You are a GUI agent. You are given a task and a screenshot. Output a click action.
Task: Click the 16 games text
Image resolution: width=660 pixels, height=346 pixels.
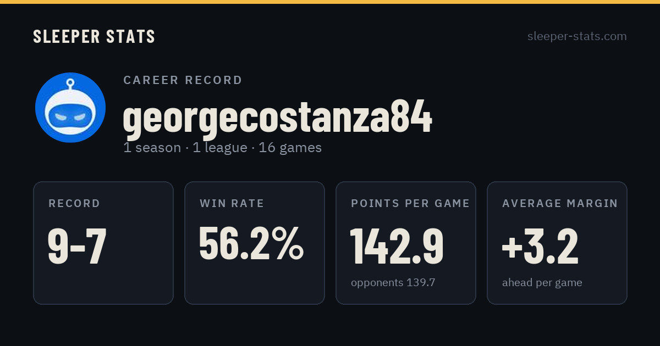click(290, 148)
